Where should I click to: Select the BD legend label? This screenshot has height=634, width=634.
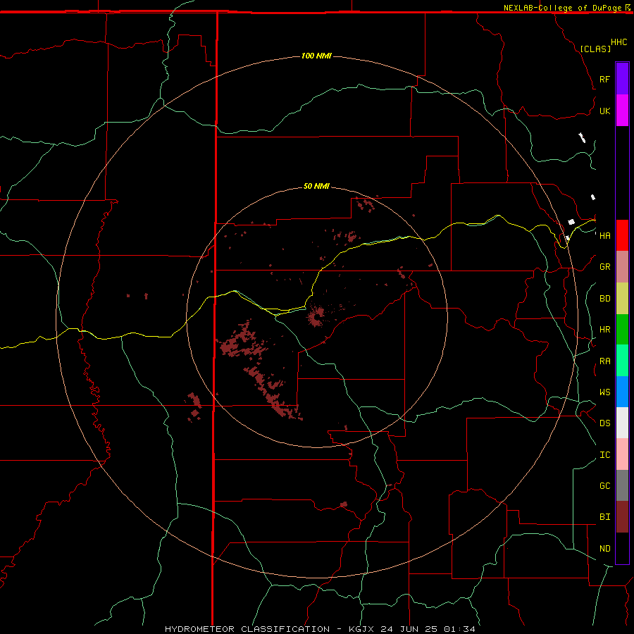tap(604, 299)
